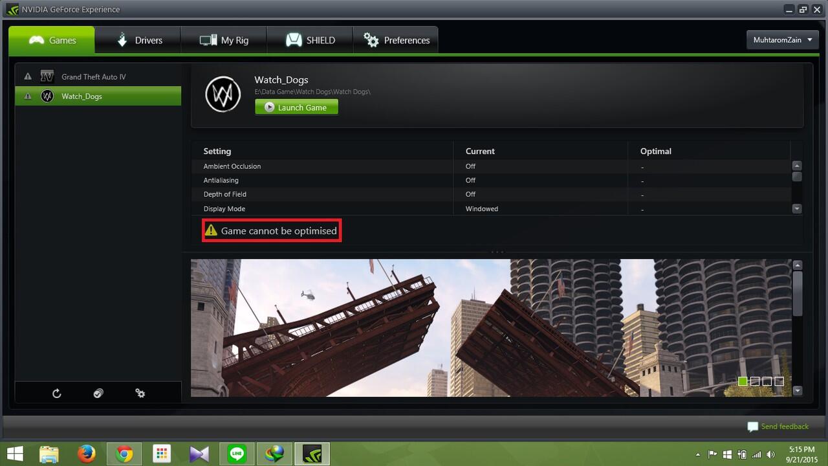Select the second screenshot indicator square
The width and height of the screenshot is (828, 466).
pos(755,381)
